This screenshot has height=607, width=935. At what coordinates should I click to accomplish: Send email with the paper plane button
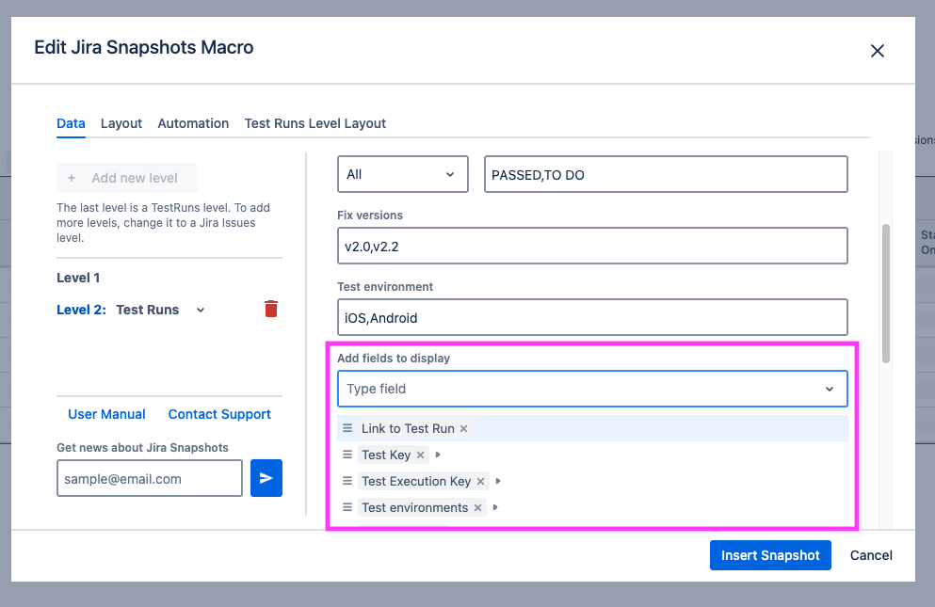[x=266, y=478]
